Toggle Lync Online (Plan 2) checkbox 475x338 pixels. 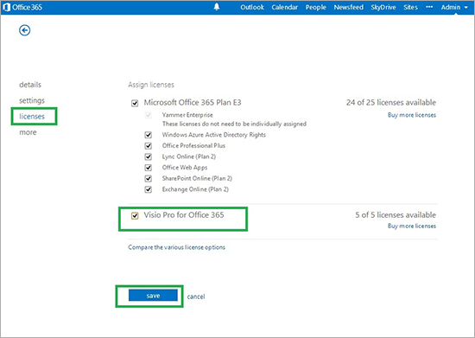pyautogui.click(x=149, y=156)
